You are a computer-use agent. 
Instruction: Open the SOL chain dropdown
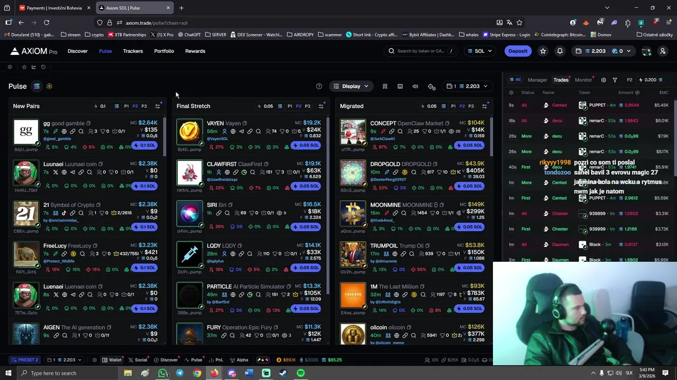tap(479, 51)
